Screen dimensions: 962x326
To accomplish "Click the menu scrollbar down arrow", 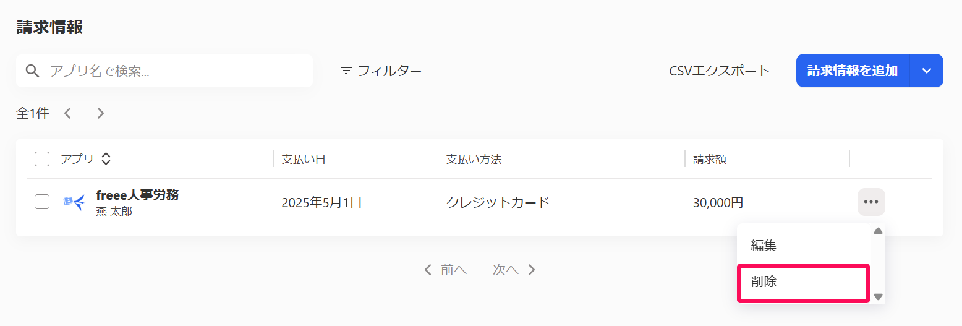I will pyautogui.click(x=878, y=297).
